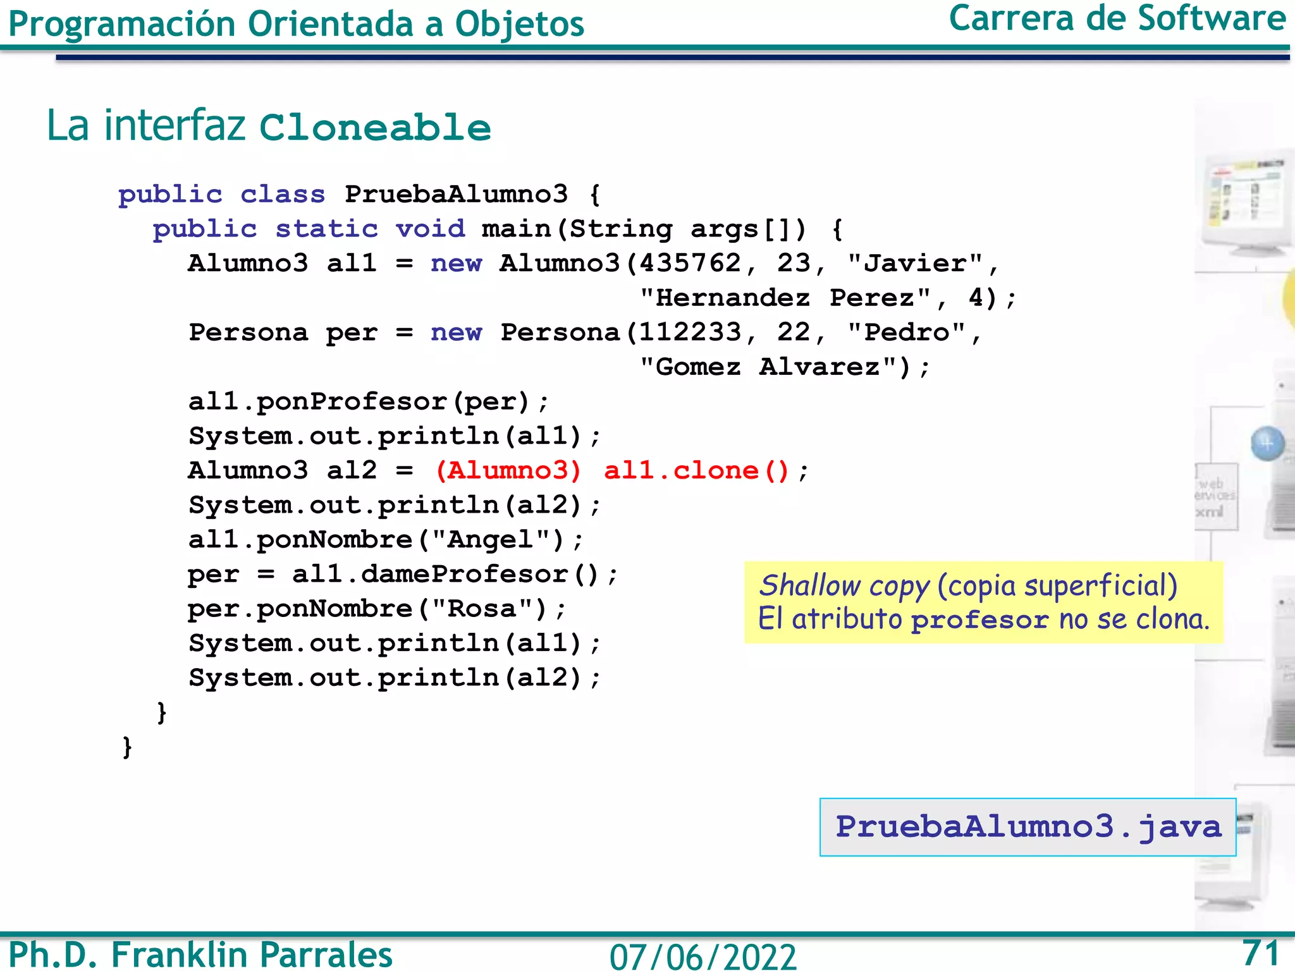Click the string "Hernandez Perez", 4);
Viewport: 1295px width, 971px height.
828,298
